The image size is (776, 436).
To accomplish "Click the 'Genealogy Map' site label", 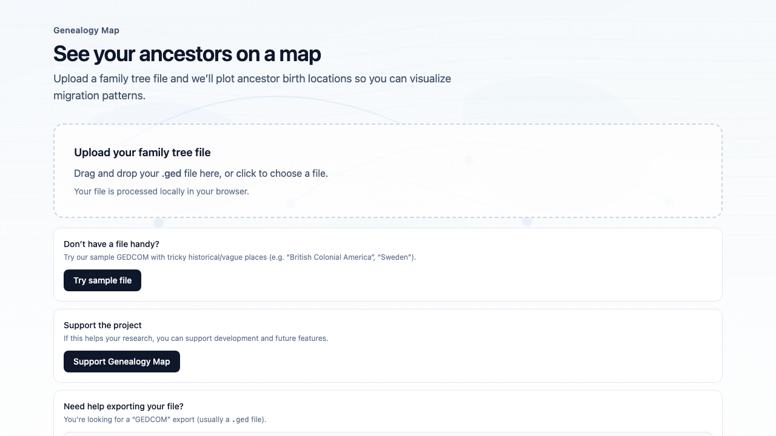I will [x=86, y=30].
